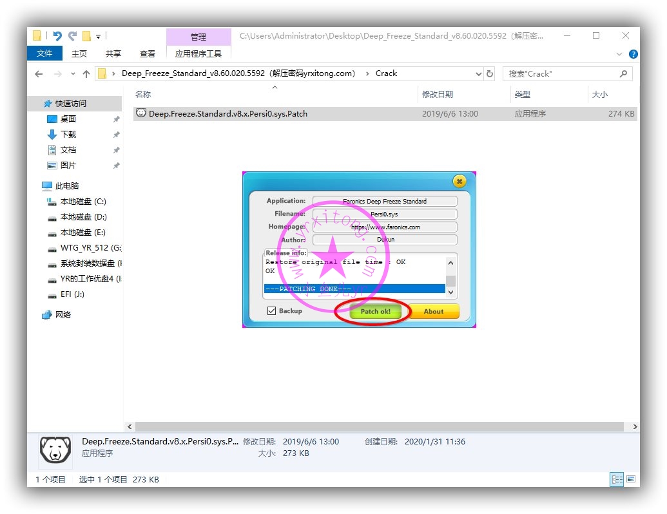Sort by the 名称 column header

pyautogui.click(x=143, y=95)
